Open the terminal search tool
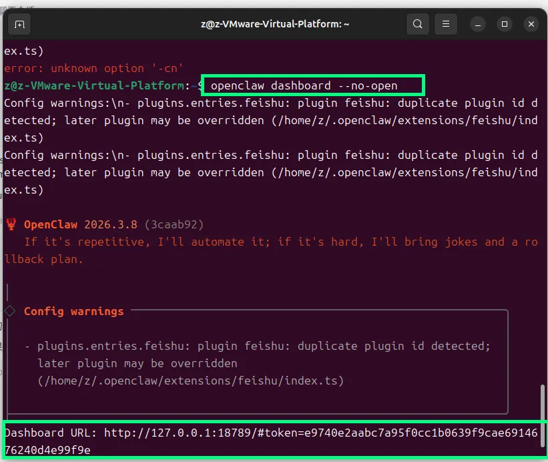 [x=418, y=24]
